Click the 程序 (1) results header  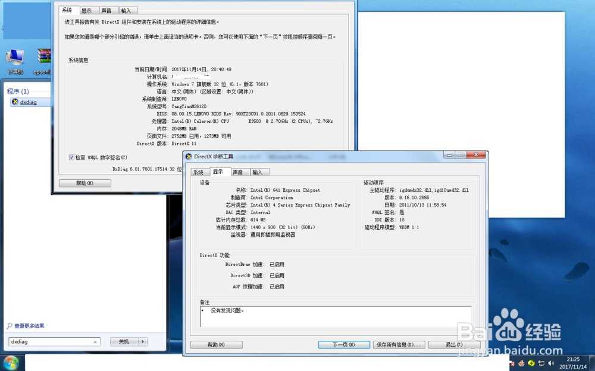[x=18, y=91]
